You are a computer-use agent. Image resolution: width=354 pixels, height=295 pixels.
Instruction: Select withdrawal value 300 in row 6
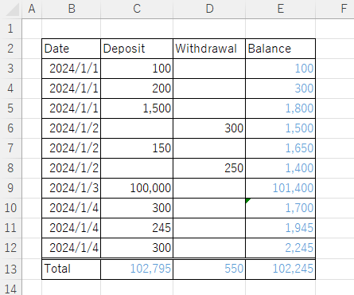(x=209, y=128)
